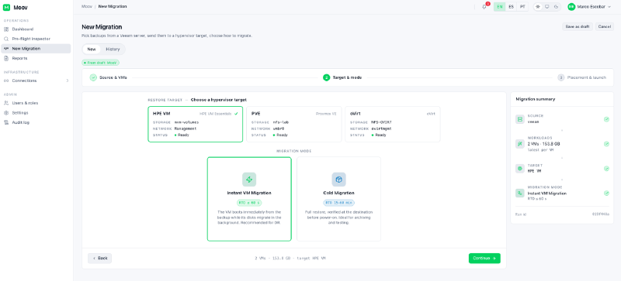Set language to EN
This screenshot has height=281, width=621.
pyautogui.click(x=500, y=7)
